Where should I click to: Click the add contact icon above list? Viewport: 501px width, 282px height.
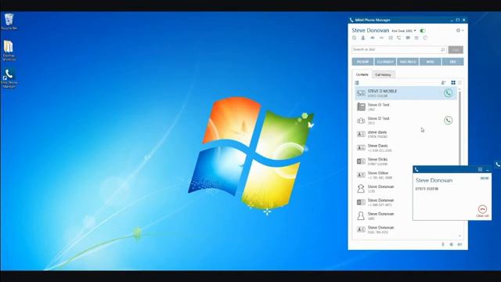pos(444,83)
